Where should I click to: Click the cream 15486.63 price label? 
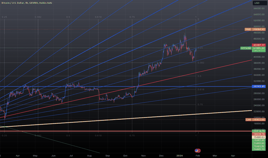click(259, 137)
